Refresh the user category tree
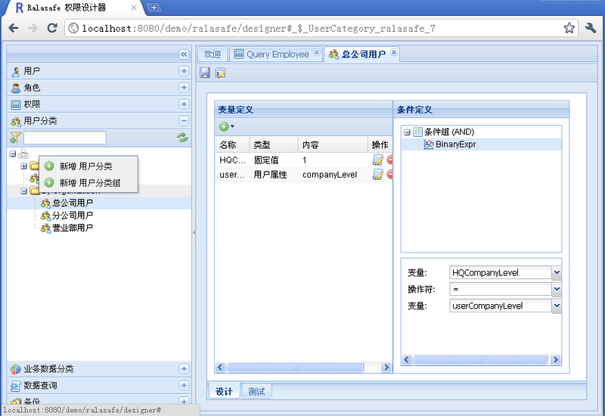Viewport: 605px width, 416px height. pyautogui.click(x=182, y=138)
